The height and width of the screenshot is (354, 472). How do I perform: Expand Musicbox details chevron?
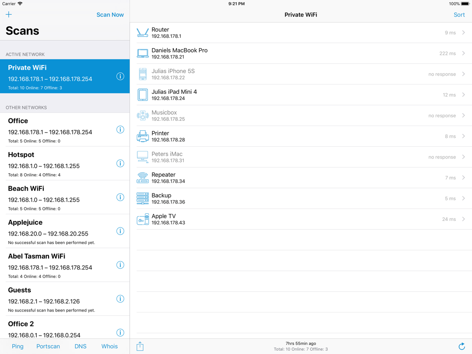pos(464,116)
